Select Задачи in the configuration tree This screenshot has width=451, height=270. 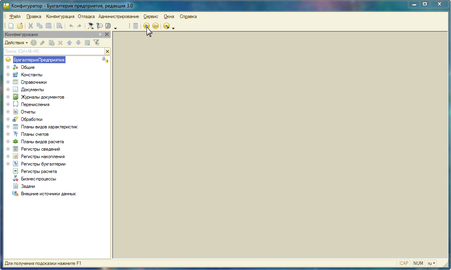28,187
